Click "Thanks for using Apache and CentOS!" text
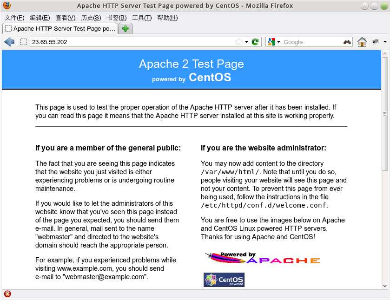Screen dimensions: 390x300 click(258, 237)
